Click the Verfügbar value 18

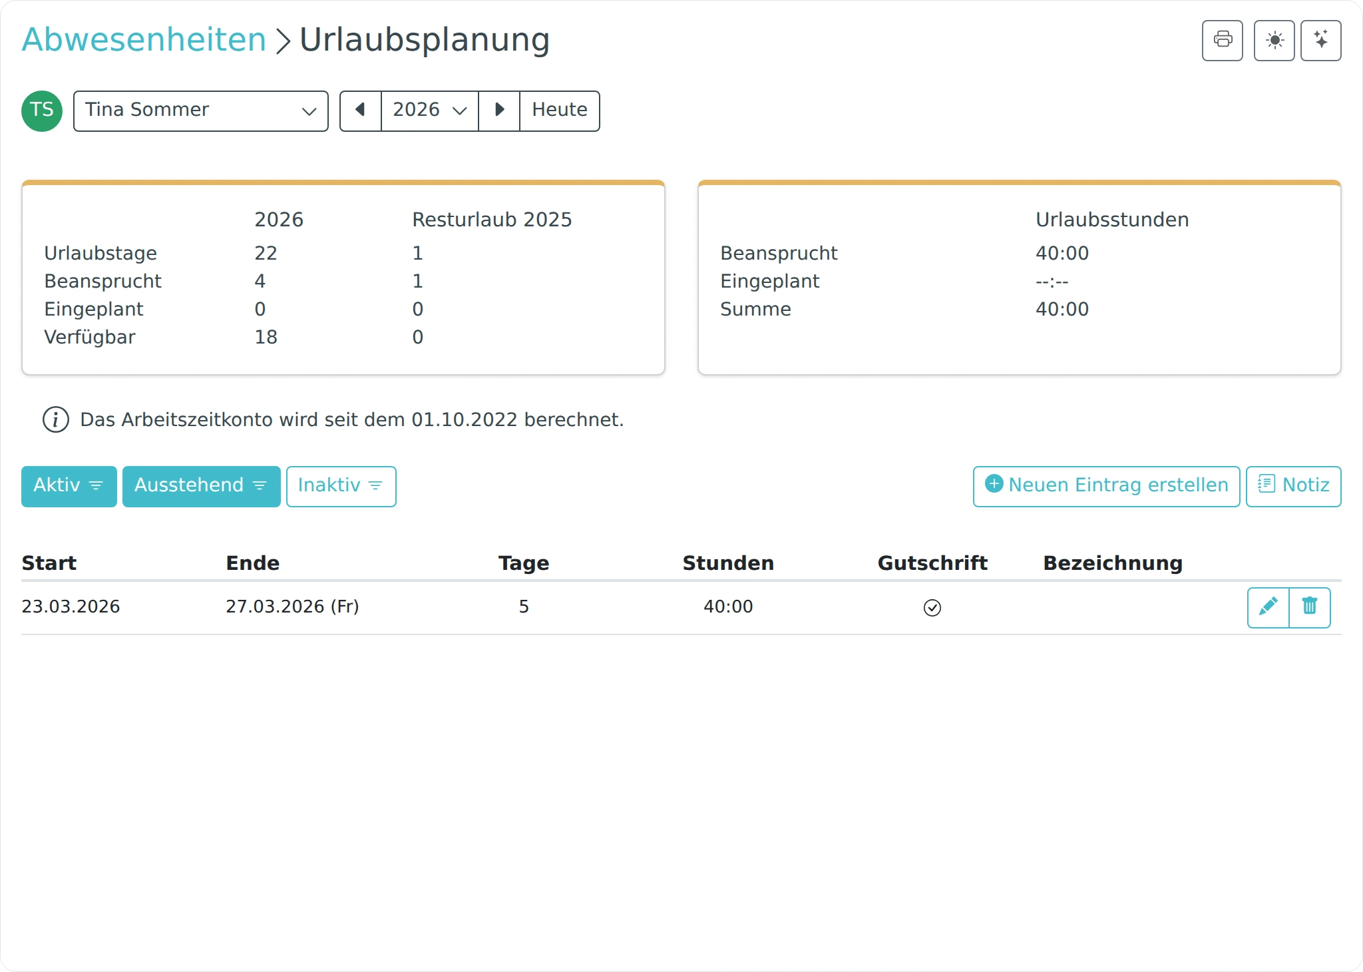(266, 338)
